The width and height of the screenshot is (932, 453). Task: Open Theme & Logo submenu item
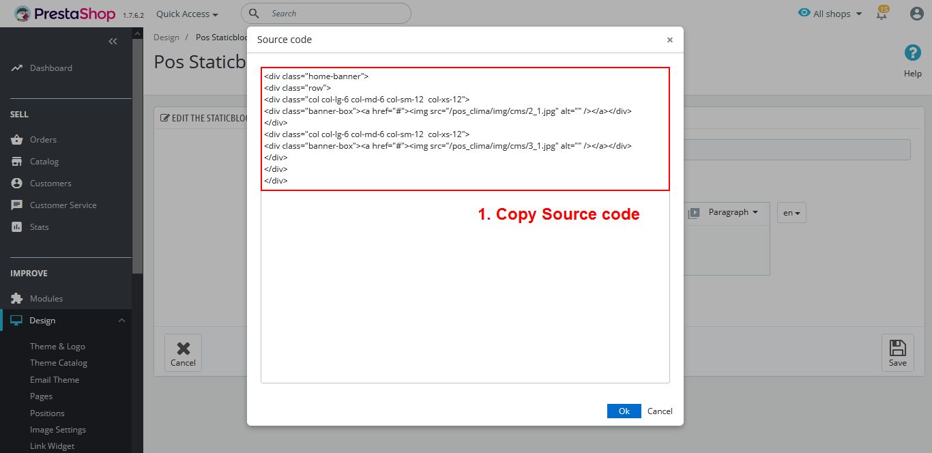[x=57, y=347]
